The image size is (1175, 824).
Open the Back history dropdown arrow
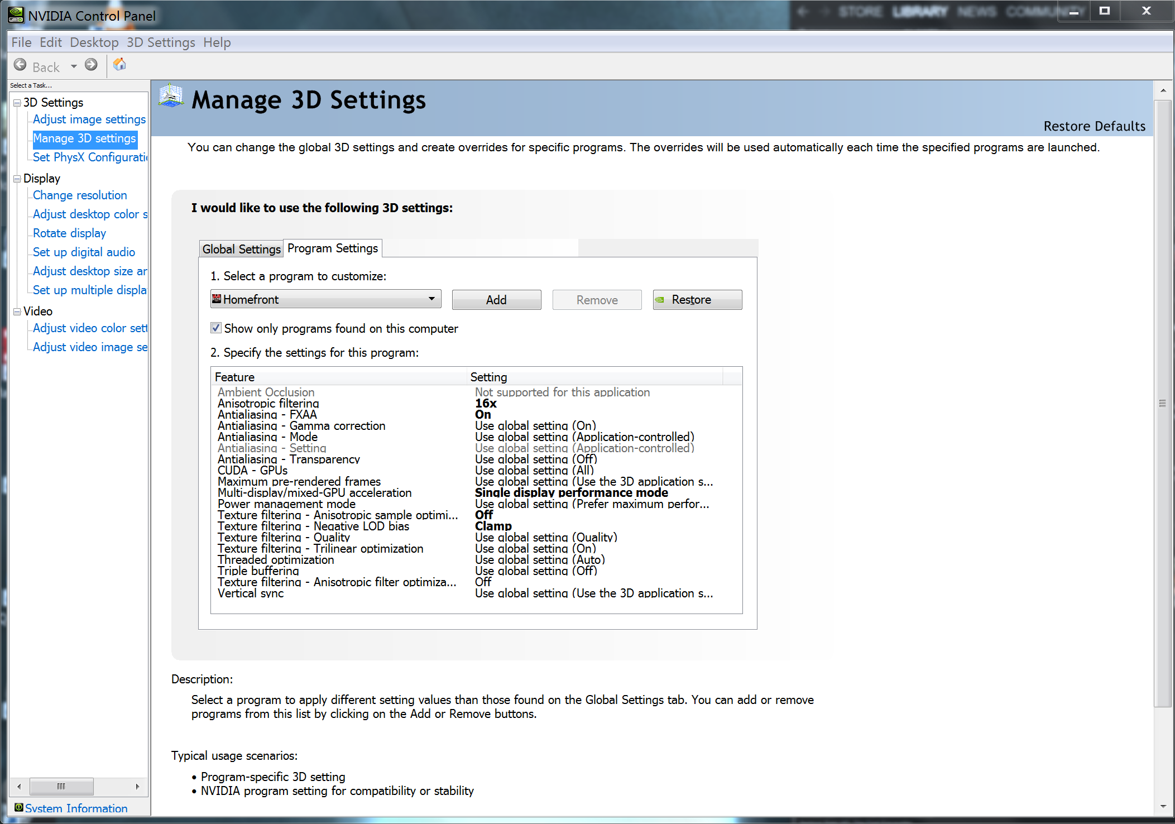click(x=74, y=66)
